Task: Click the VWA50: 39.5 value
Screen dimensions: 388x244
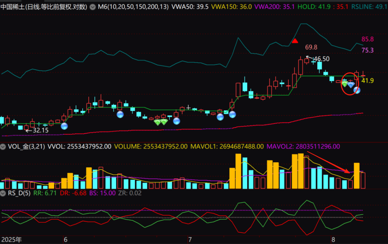Action: pyautogui.click(x=190, y=7)
